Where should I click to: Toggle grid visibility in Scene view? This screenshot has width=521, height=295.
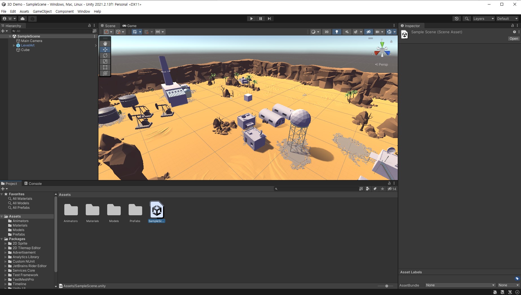(135, 32)
